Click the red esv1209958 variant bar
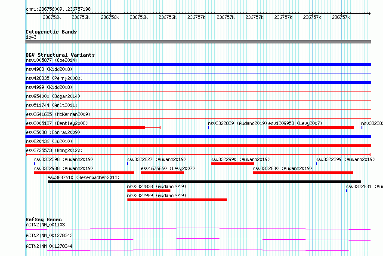This screenshot has width=383, height=256. (x=311, y=128)
